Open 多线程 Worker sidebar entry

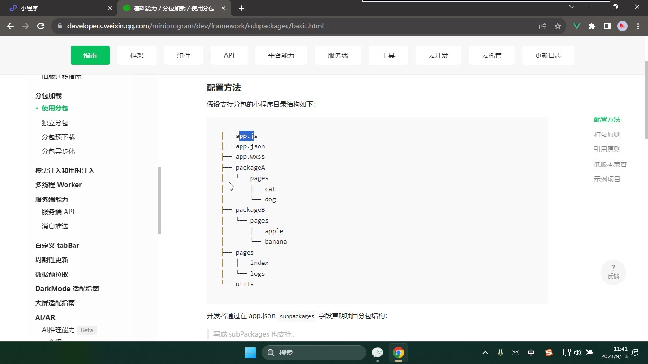58,185
